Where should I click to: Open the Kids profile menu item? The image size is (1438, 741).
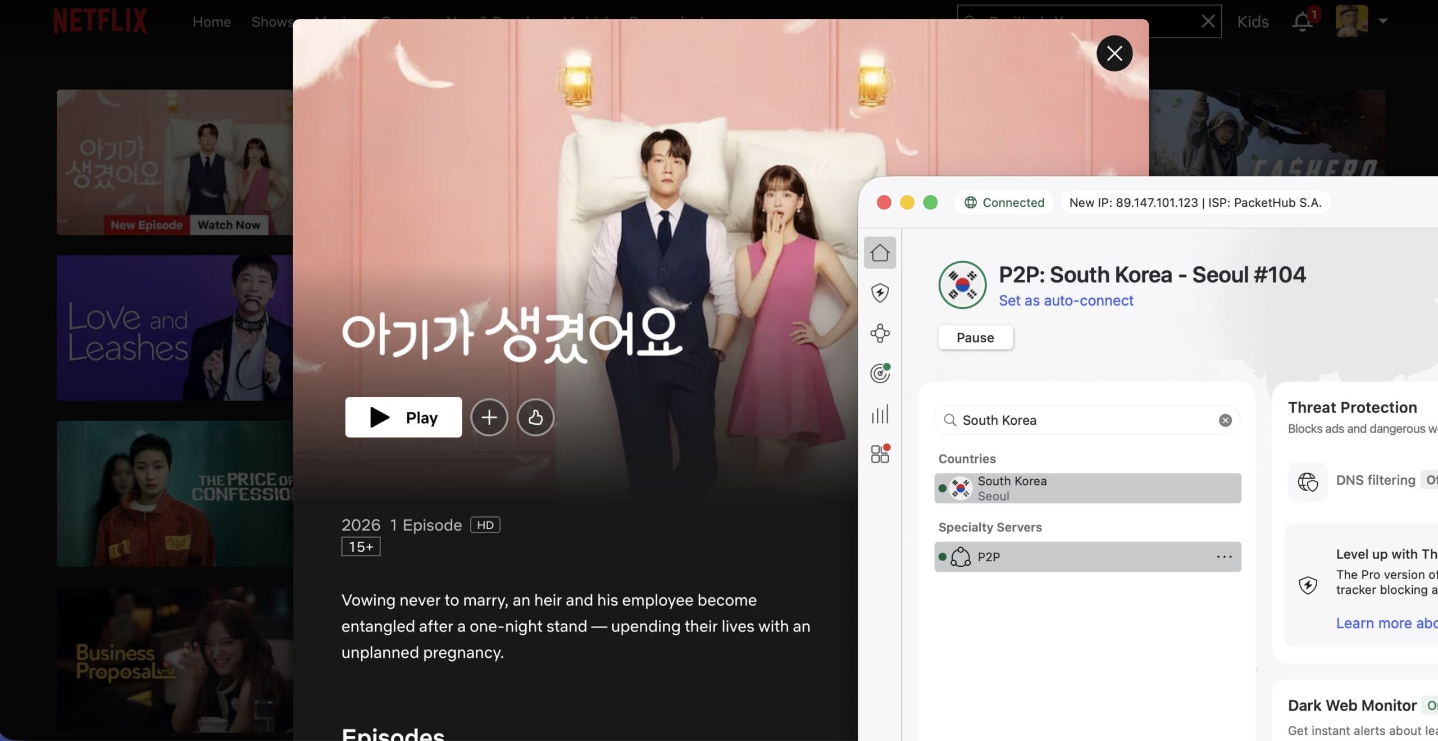tap(1252, 21)
